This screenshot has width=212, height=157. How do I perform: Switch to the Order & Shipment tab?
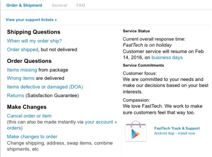tap(24, 5)
